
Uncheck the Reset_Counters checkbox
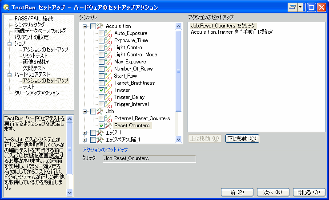click(x=101, y=125)
